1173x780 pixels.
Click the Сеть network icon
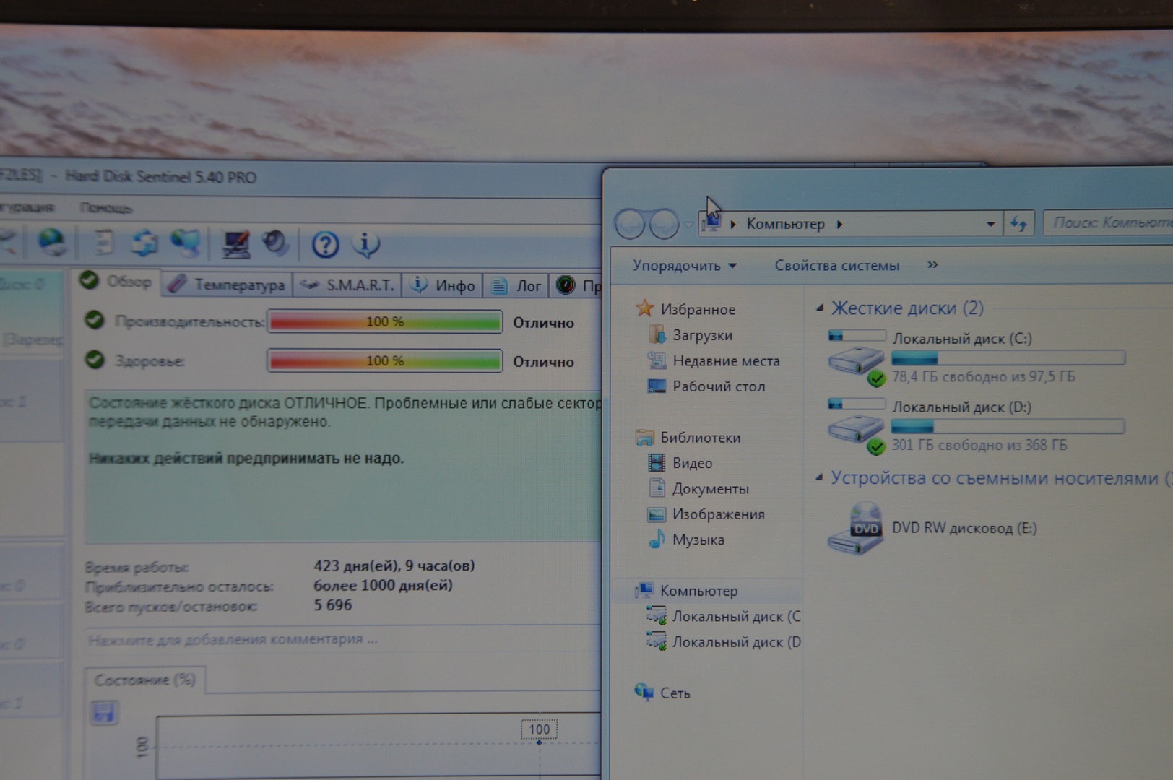coord(644,692)
